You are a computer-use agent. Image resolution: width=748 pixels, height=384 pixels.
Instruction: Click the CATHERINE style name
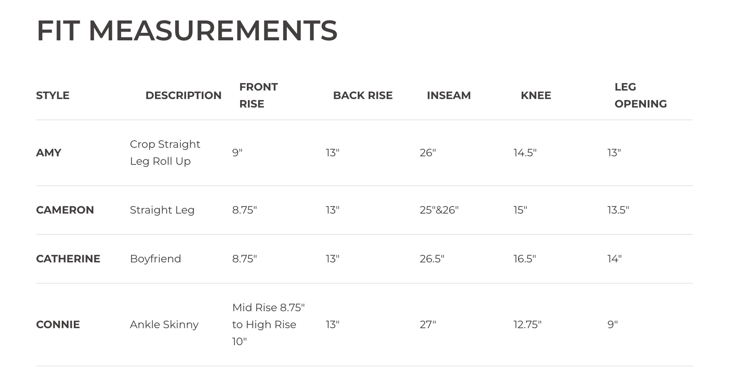[68, 259]
